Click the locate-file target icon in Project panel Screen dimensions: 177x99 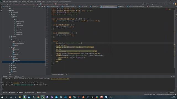(34, 7)
